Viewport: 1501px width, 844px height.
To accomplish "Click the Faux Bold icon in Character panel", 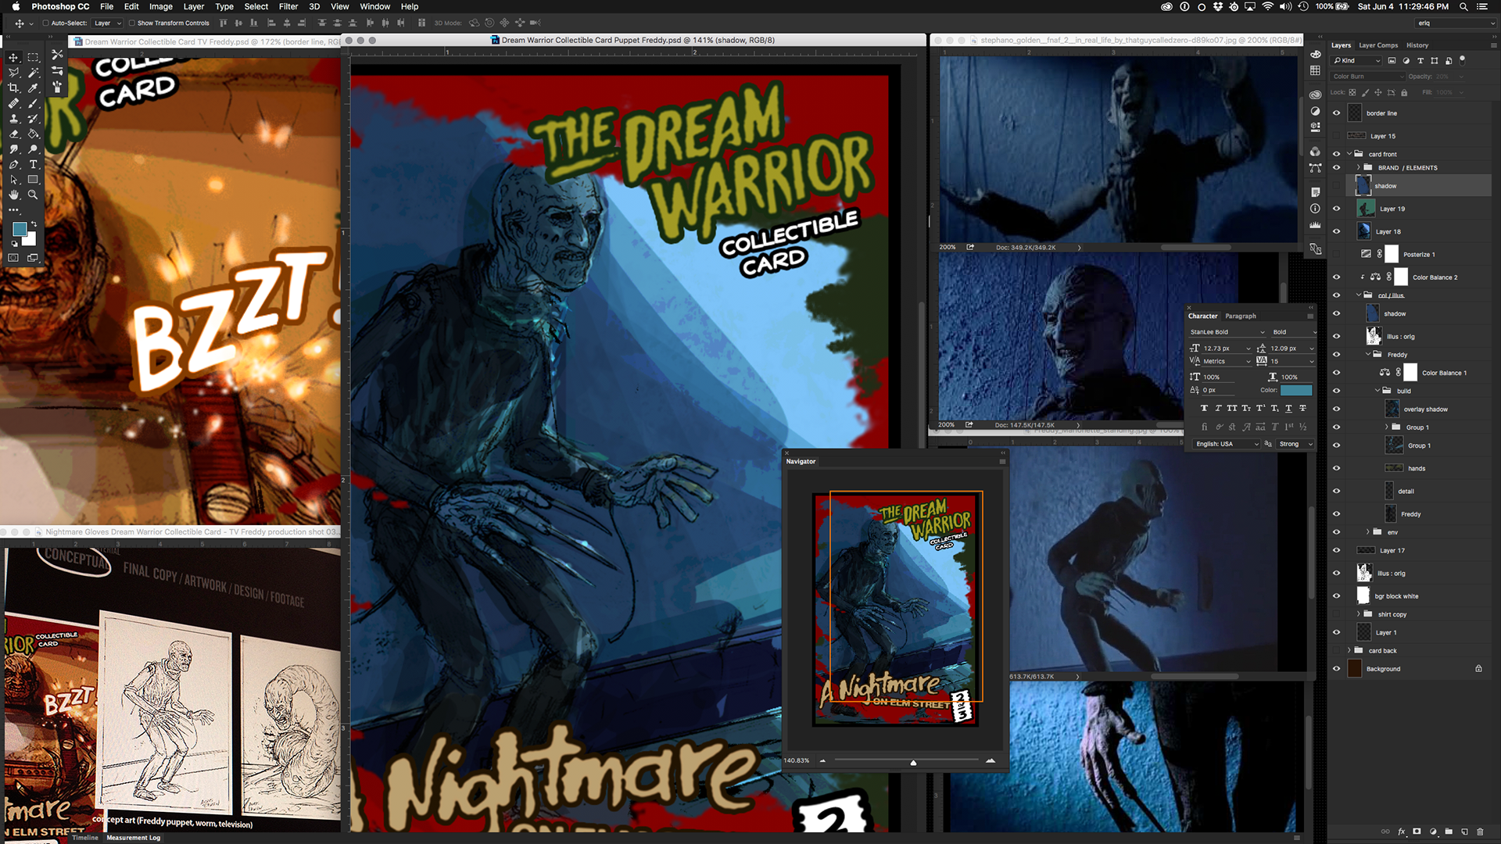I will pyautogui.click(x=1204, y=408).
